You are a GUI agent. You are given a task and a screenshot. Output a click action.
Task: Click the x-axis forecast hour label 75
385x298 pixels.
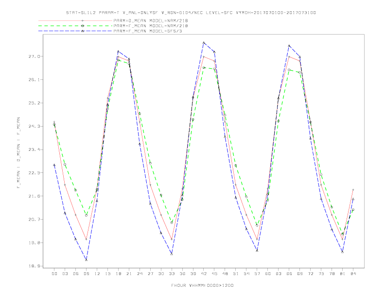(x=321, y=274)
